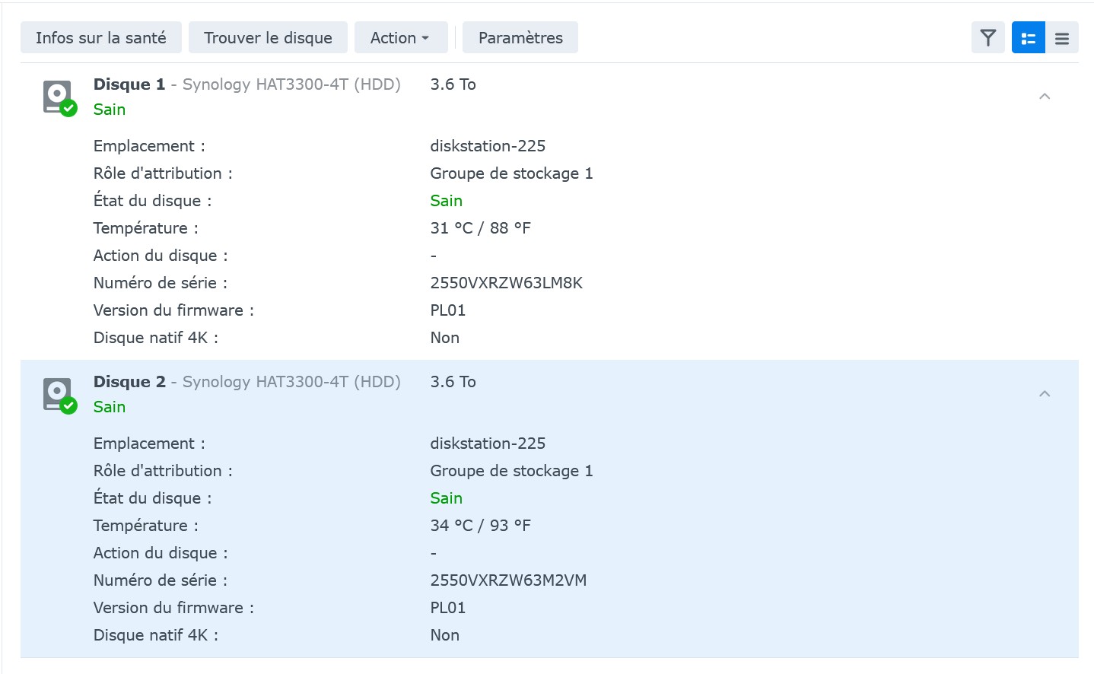Image resolution: width=1094 pixels, height=674 pixels.
Task: Click Disque 2 capacity 3.6 To
Action: click(x=453, y=382)
